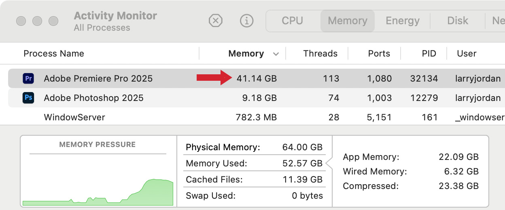Click the Adobe Photoshop Ps icon
Screen dimensions: 505x210
tap(28, 98)
